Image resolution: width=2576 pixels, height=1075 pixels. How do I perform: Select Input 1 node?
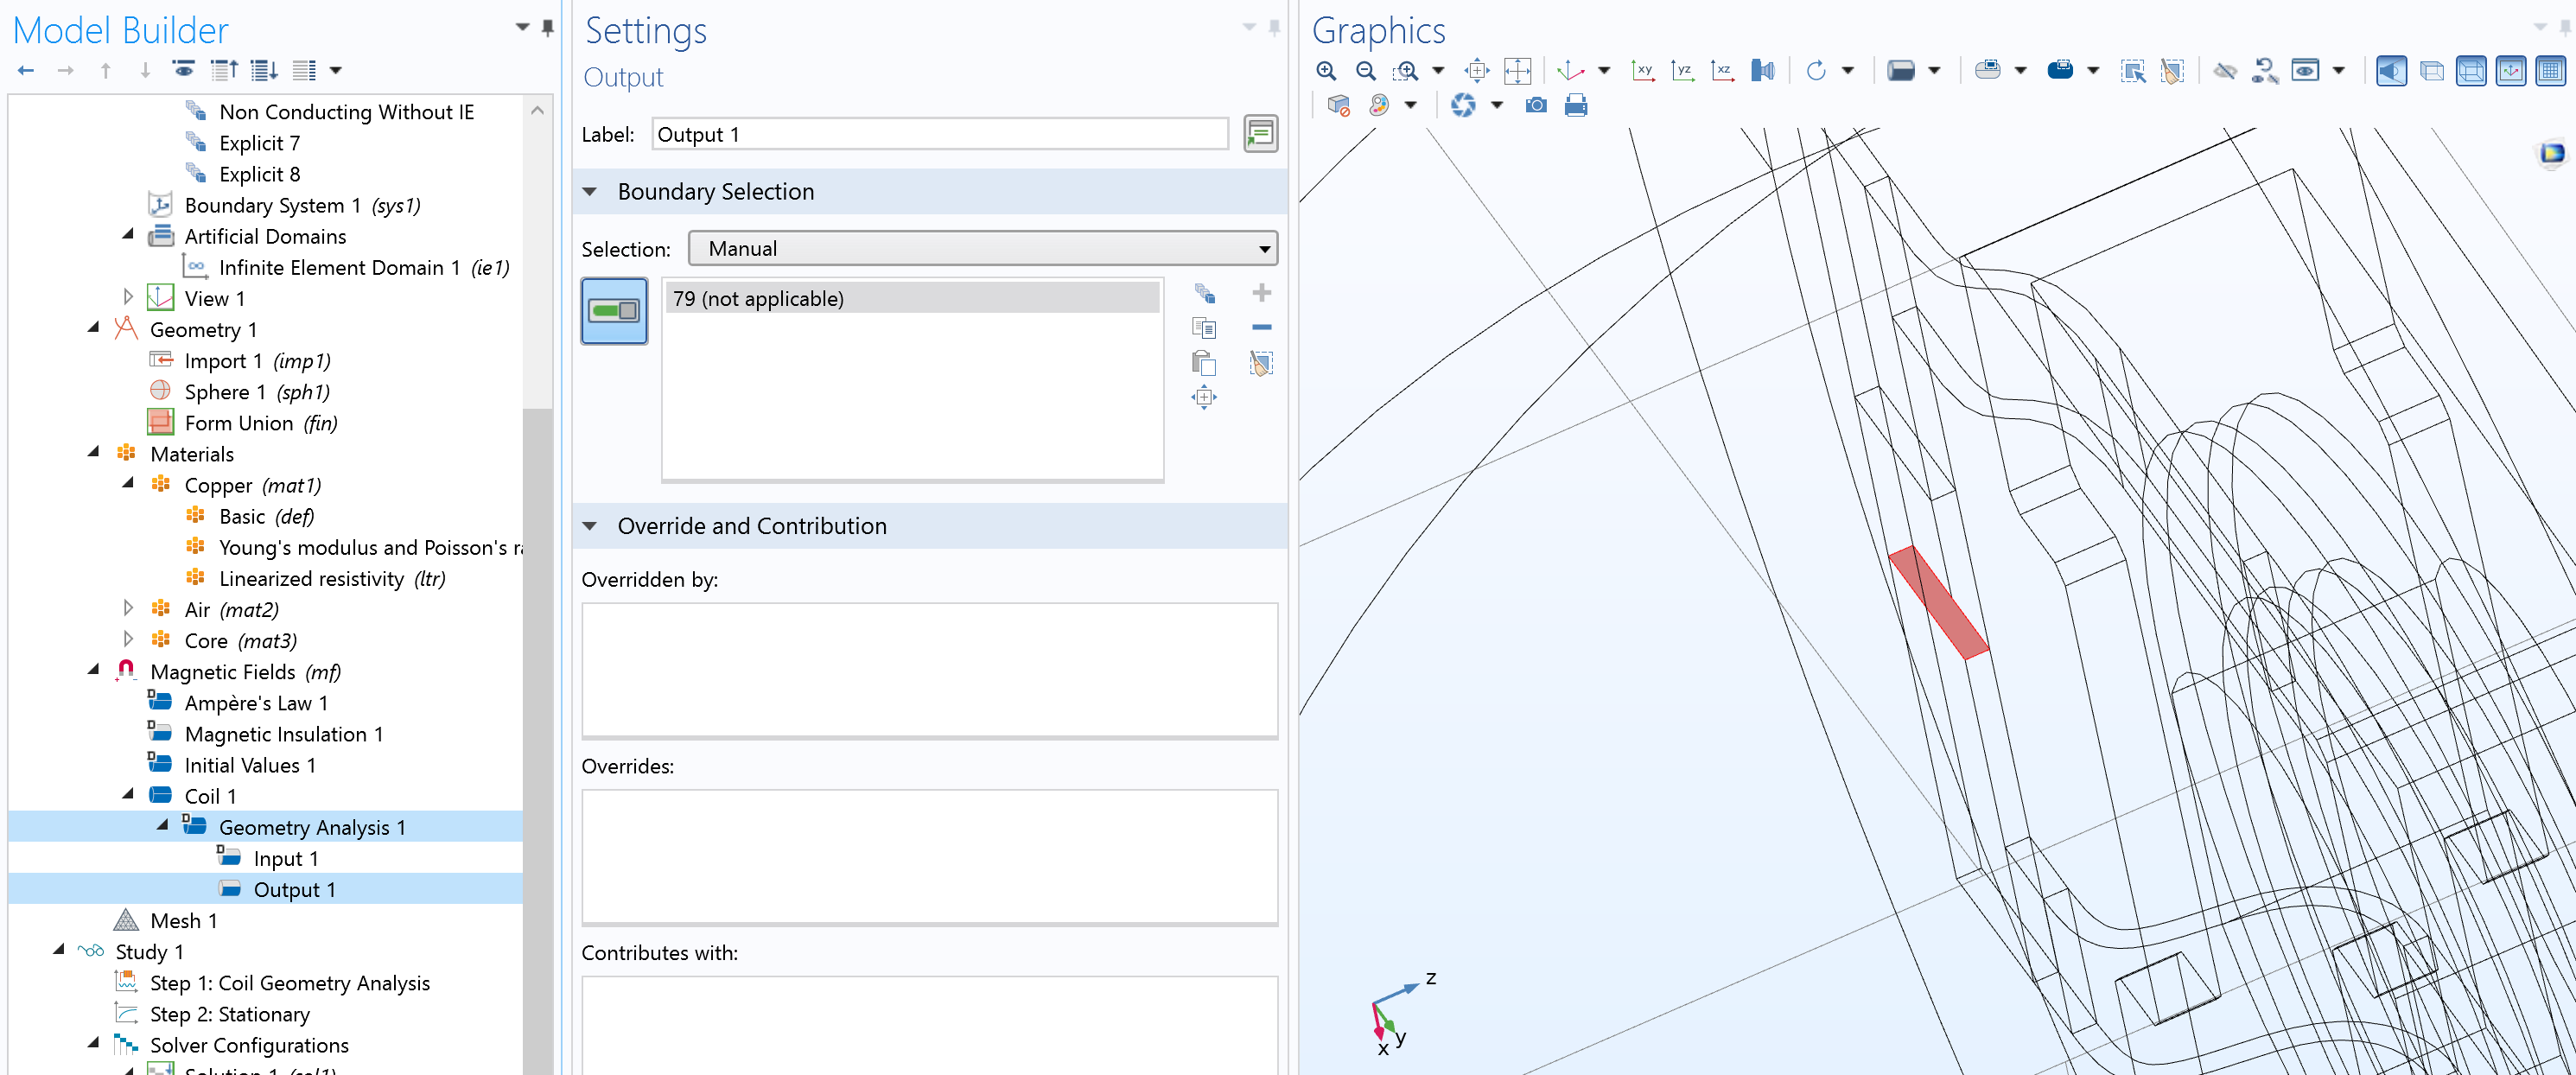(285, 858)
